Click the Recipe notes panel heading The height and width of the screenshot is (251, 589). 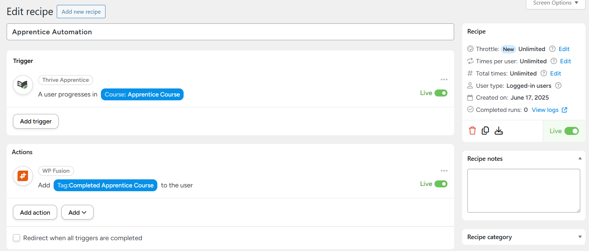tap(485, 159)
